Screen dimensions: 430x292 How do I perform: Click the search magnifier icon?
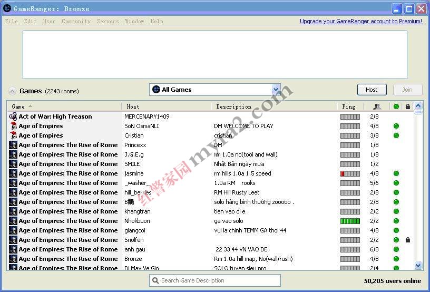[x=155, y=280]
